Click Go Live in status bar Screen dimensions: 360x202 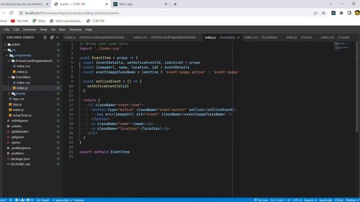[x=261, y=200]
